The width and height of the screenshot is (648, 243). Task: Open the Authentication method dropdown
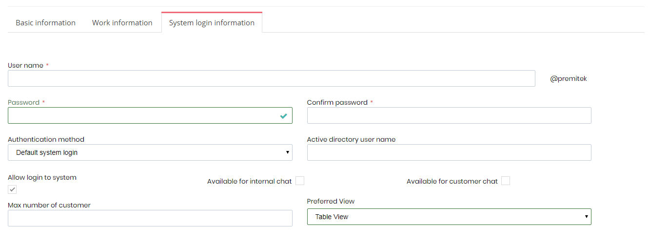(150, 152)
